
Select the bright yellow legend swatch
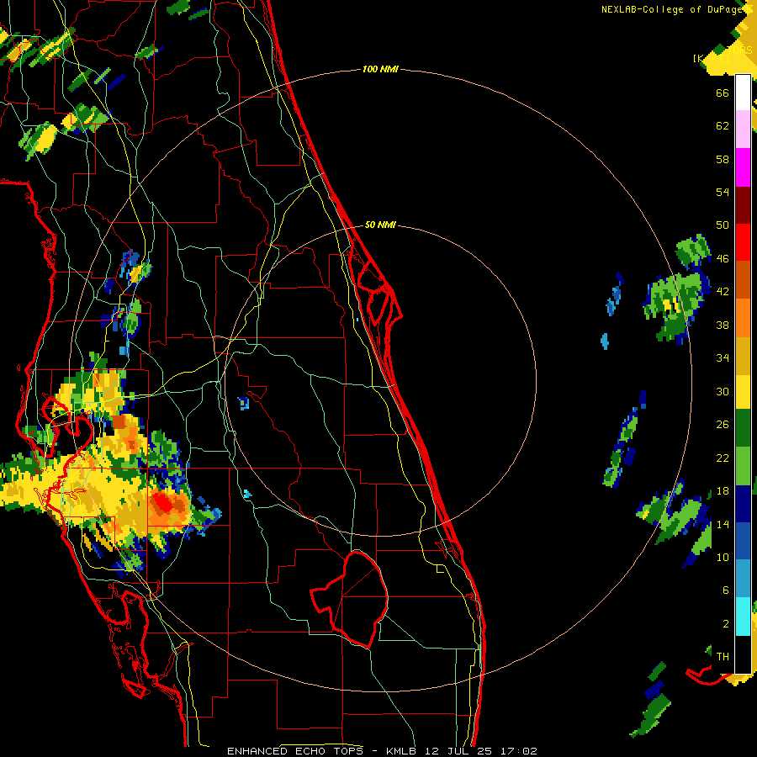743,392
